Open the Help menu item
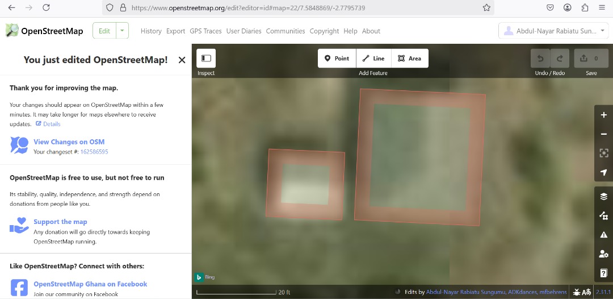 (350, 31)
